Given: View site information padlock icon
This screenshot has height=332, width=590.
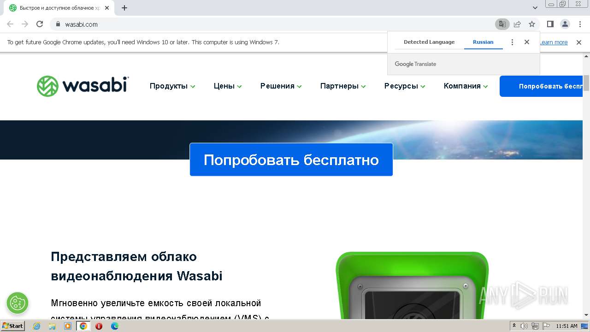Looking at the screenshot, I should pyautogui.click(x=58, y=24).
